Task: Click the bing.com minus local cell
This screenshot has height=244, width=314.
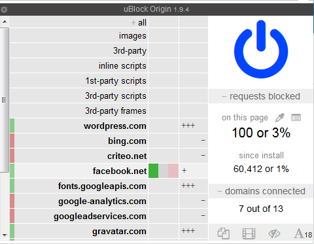Action: point(194,141)
